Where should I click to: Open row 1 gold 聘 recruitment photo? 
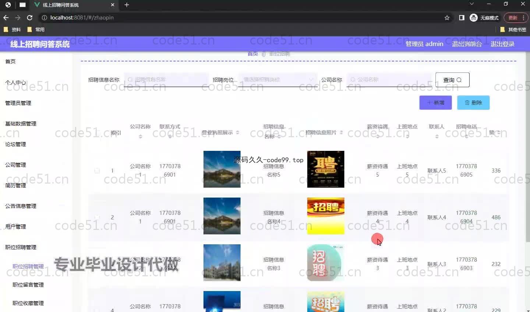[326, 169]
